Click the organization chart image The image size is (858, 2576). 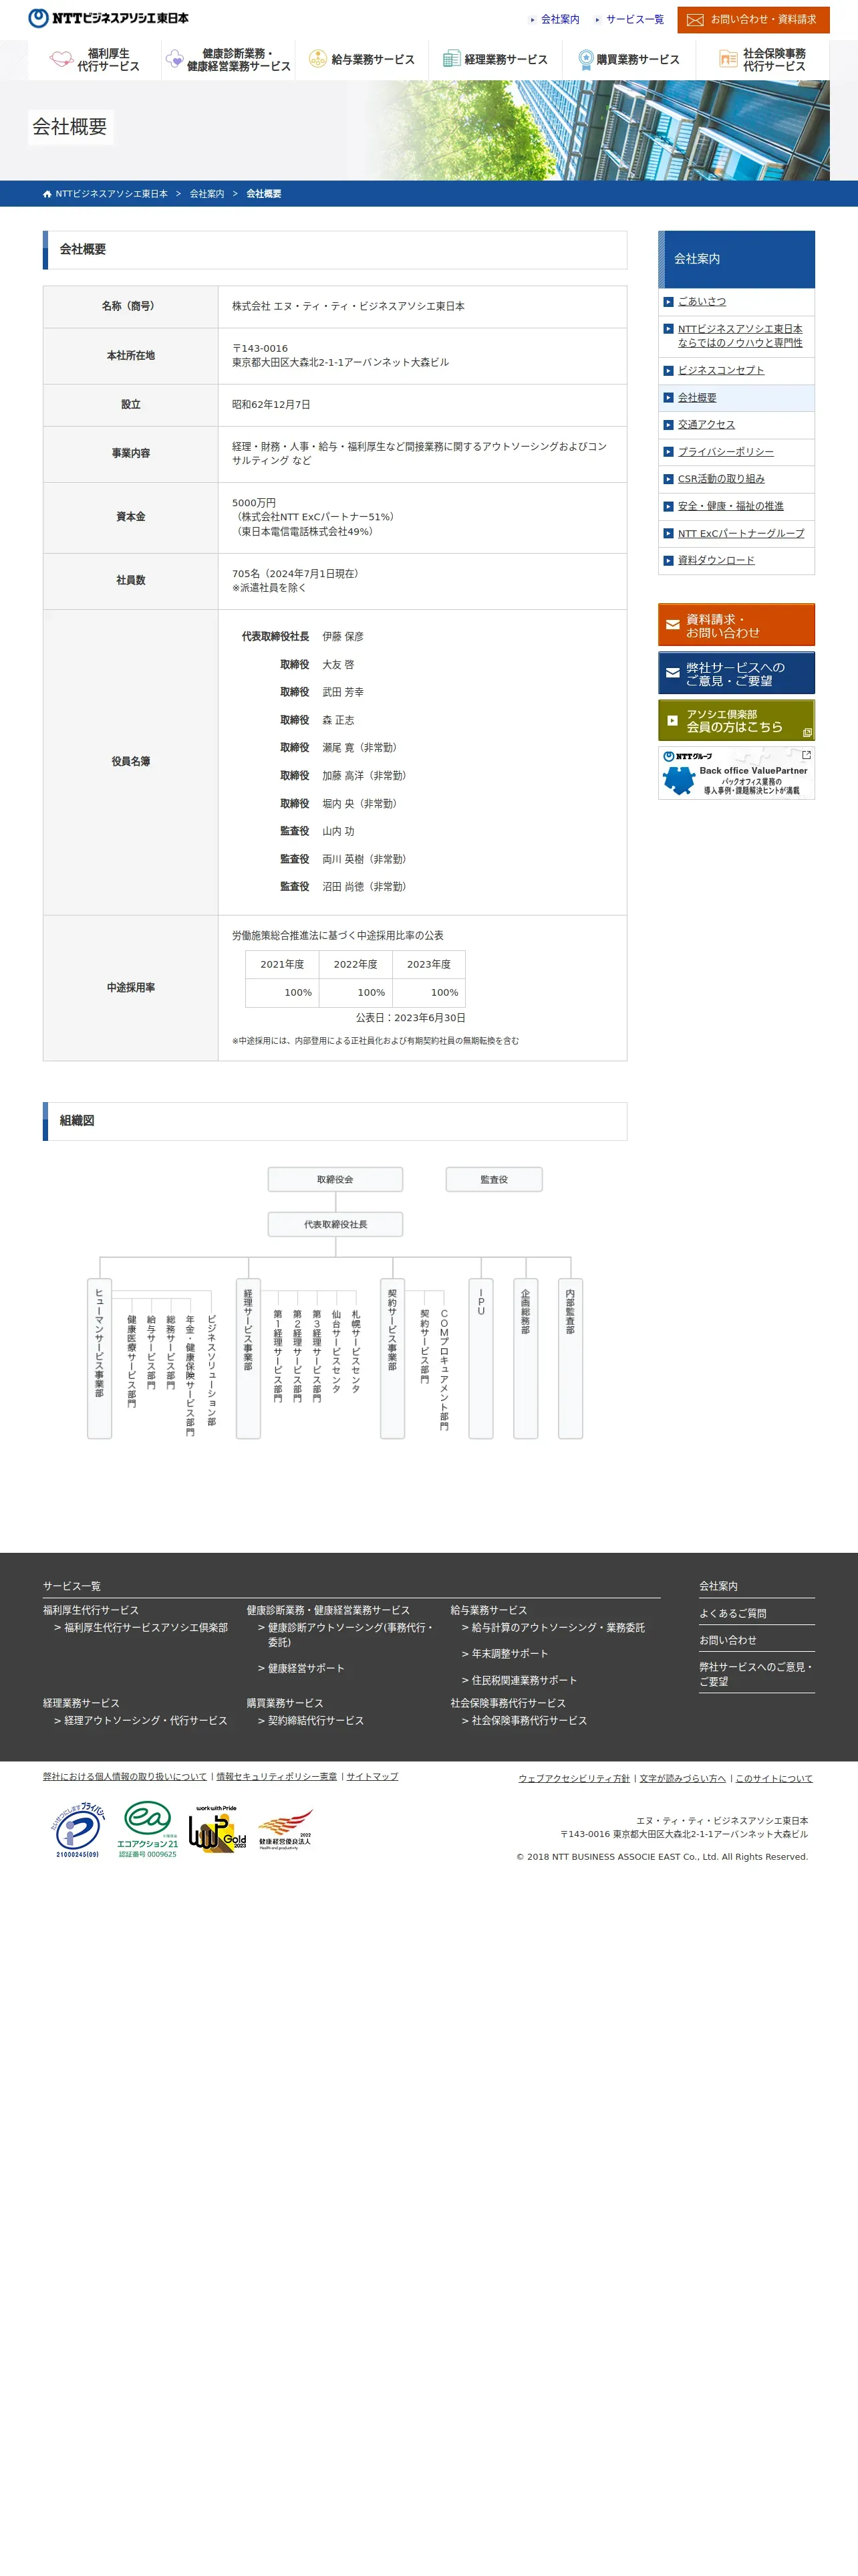[x=335, y=1302]
